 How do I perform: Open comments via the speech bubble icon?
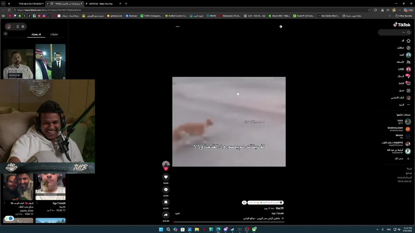tap(166, 190)
